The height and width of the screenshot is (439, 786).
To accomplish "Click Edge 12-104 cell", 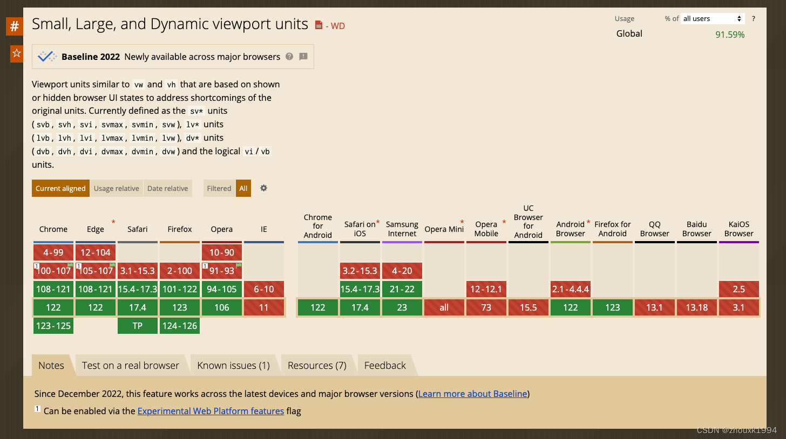I will tap(96, 252).
